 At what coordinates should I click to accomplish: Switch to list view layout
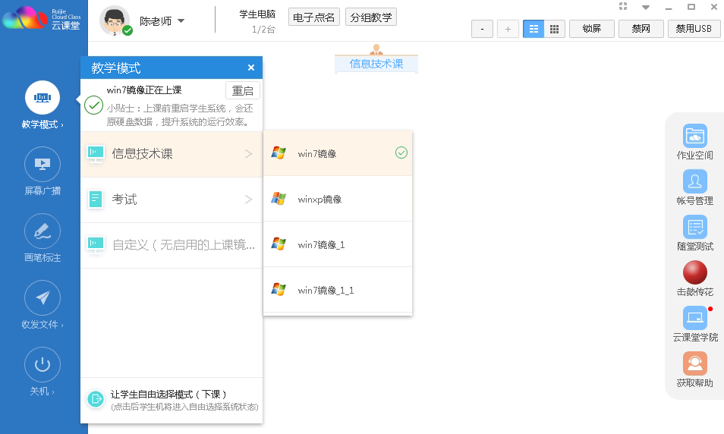pos(534,29)
